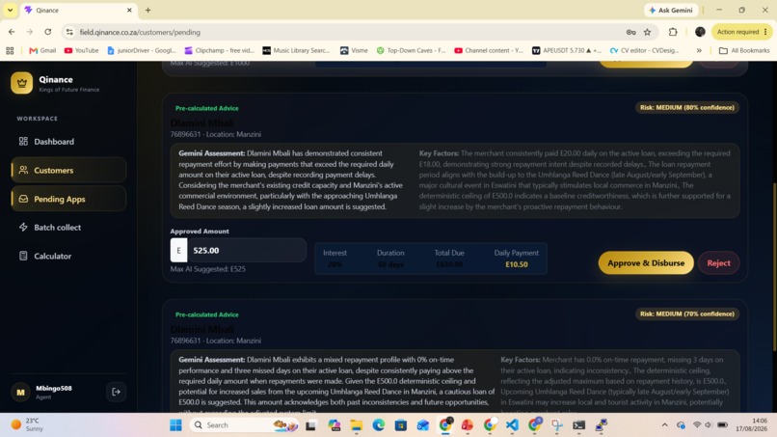
Task: Open the Terminal icon in taskbar
Action: pos(578,425)
